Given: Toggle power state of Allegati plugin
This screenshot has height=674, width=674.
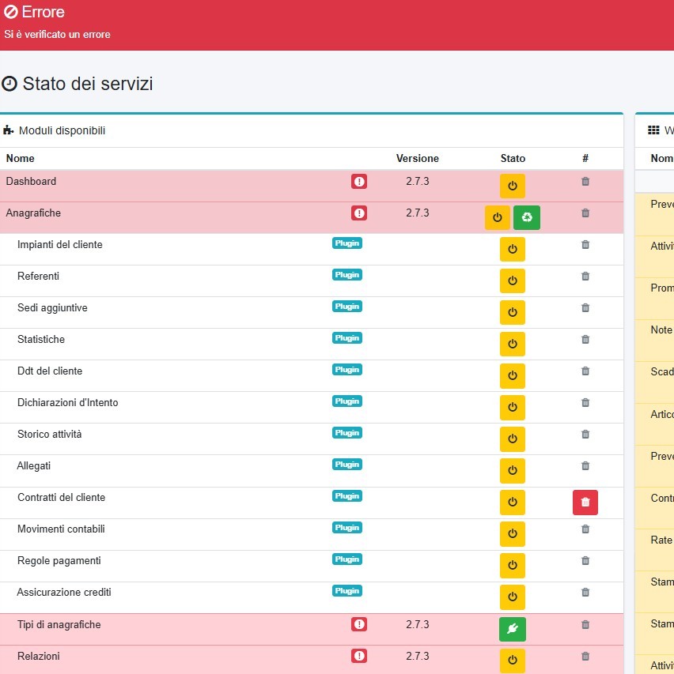Looking at the screenshot, I should pos(512,471).
